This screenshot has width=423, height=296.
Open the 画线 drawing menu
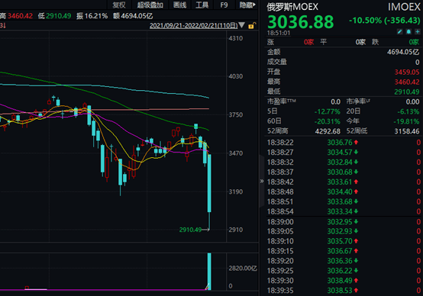[x=179, y=5]
